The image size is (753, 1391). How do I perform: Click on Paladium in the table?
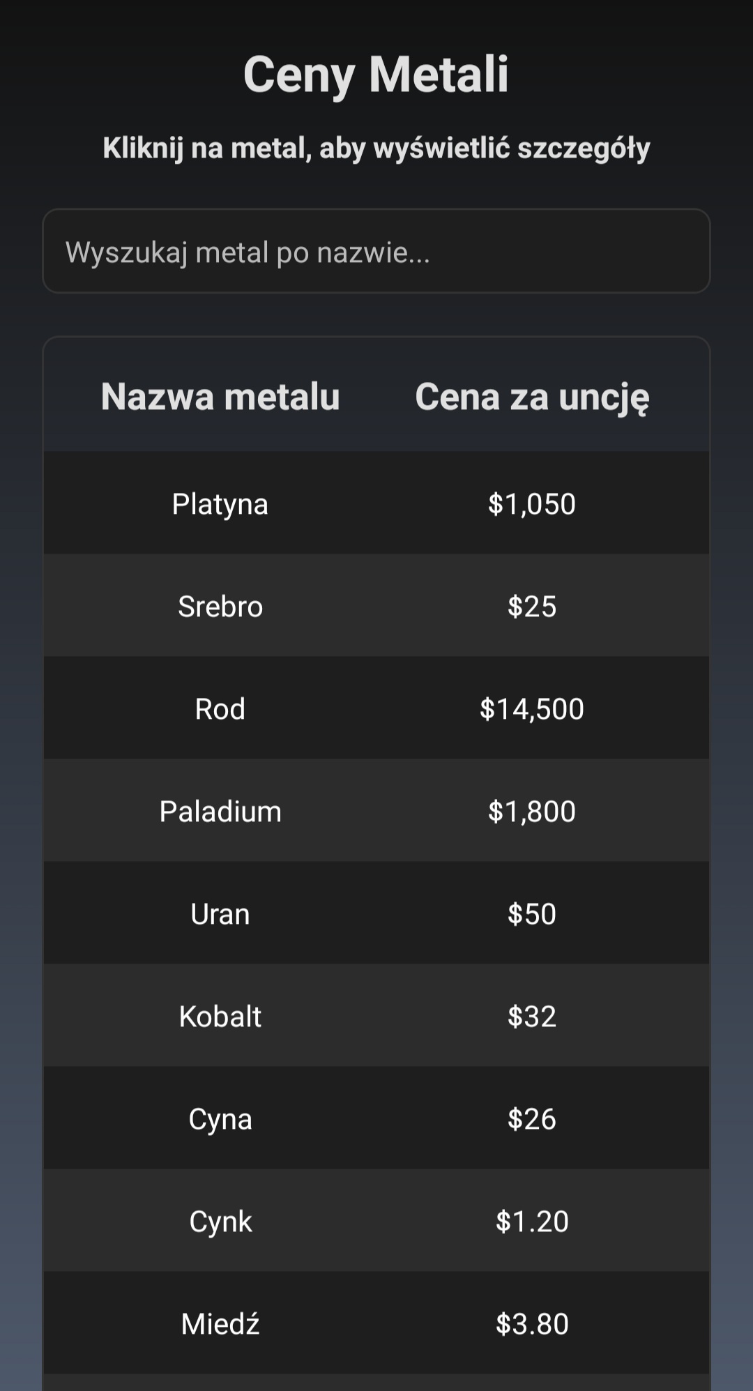[220, 811]
